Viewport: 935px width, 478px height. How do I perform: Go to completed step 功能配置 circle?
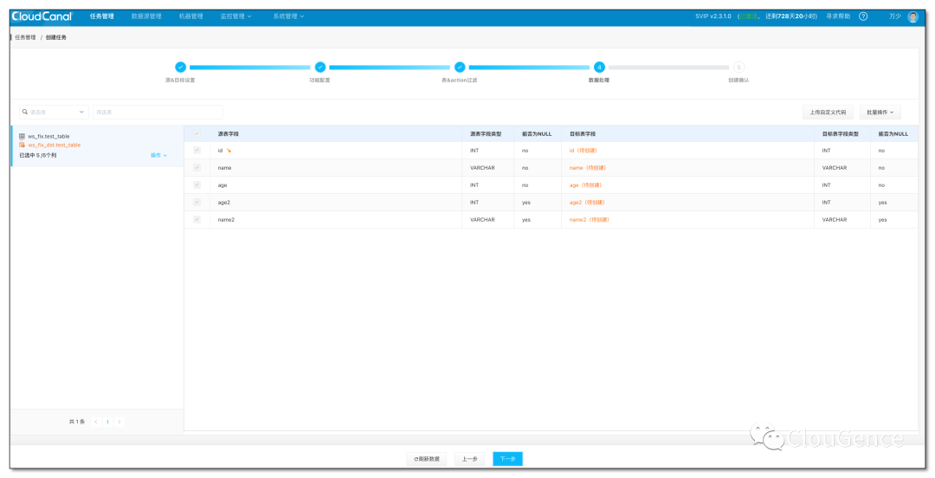click(319, 68)
